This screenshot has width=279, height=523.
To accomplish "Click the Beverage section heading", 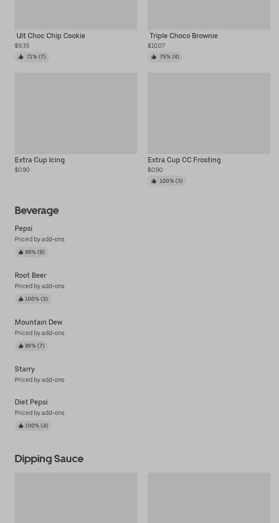I will (x=37, y=211).
